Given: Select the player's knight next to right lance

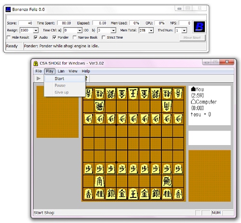Looking at the screenshot, I should pyautogui.click(x=167, y=193).
